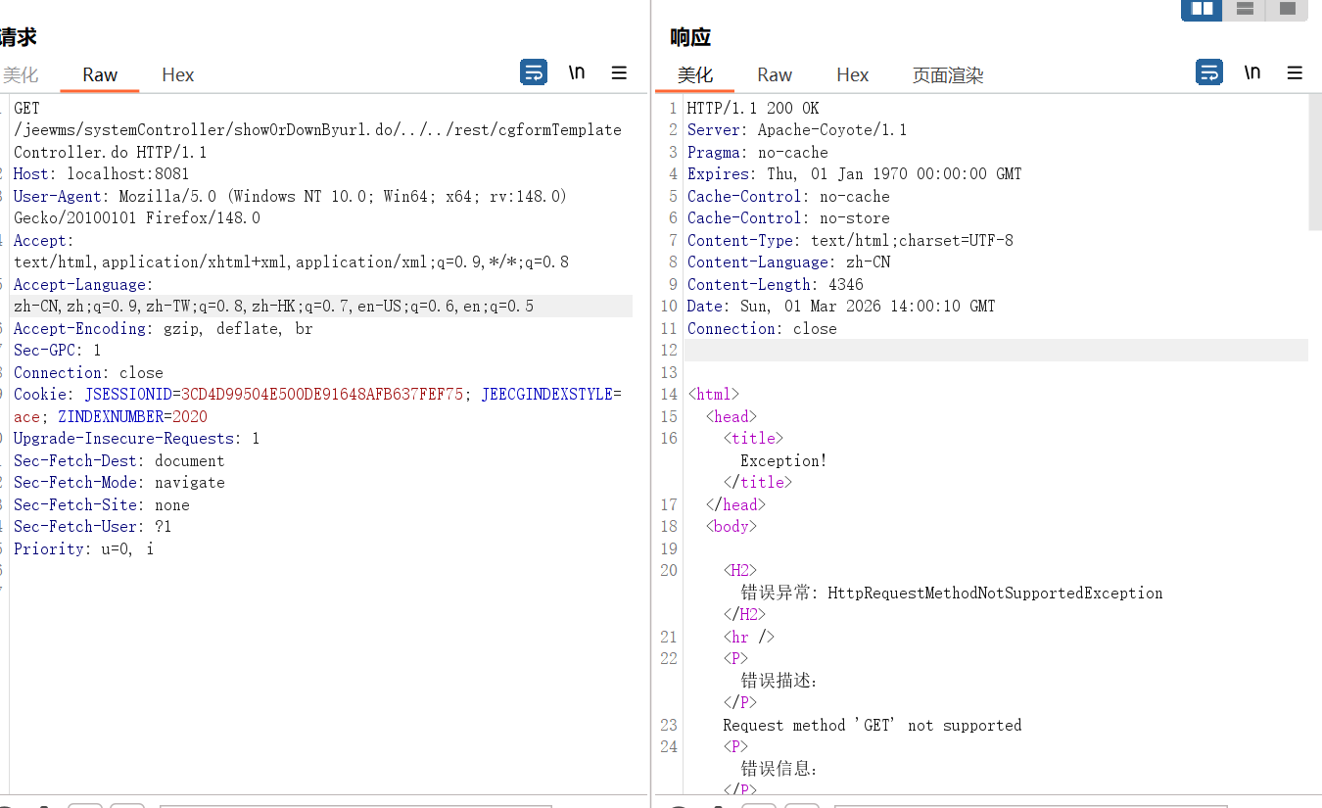The width and height of the screenshot is (1322, 808).
Task: Select the Raw tab in the request panel
Action: [x=100, y=75]
